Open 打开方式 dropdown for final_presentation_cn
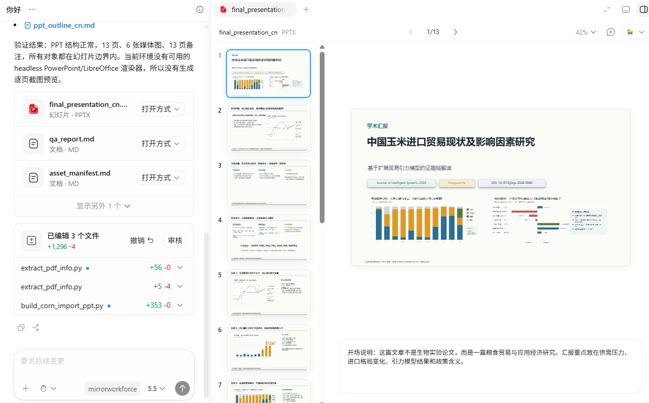This screenshot has height=403, width=649. (x=161, y=109)
